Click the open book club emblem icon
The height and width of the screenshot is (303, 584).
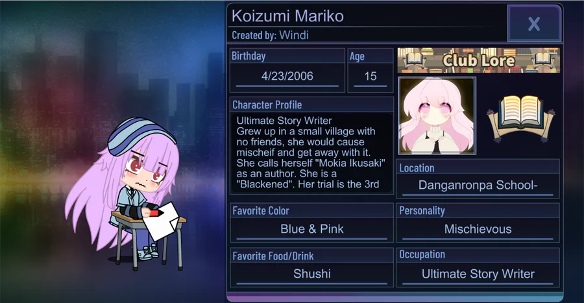(x=520, y=118)
